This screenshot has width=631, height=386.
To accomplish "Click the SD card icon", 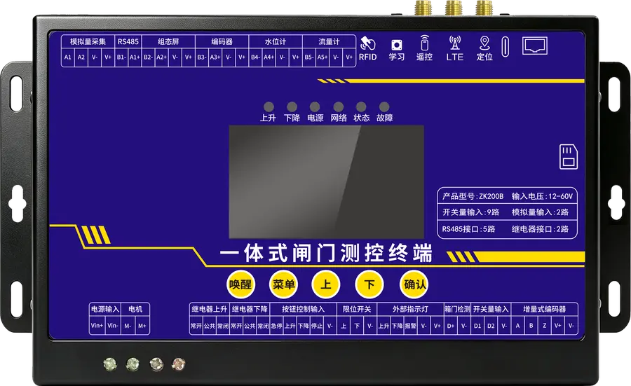I will click(x=569, y=156).
